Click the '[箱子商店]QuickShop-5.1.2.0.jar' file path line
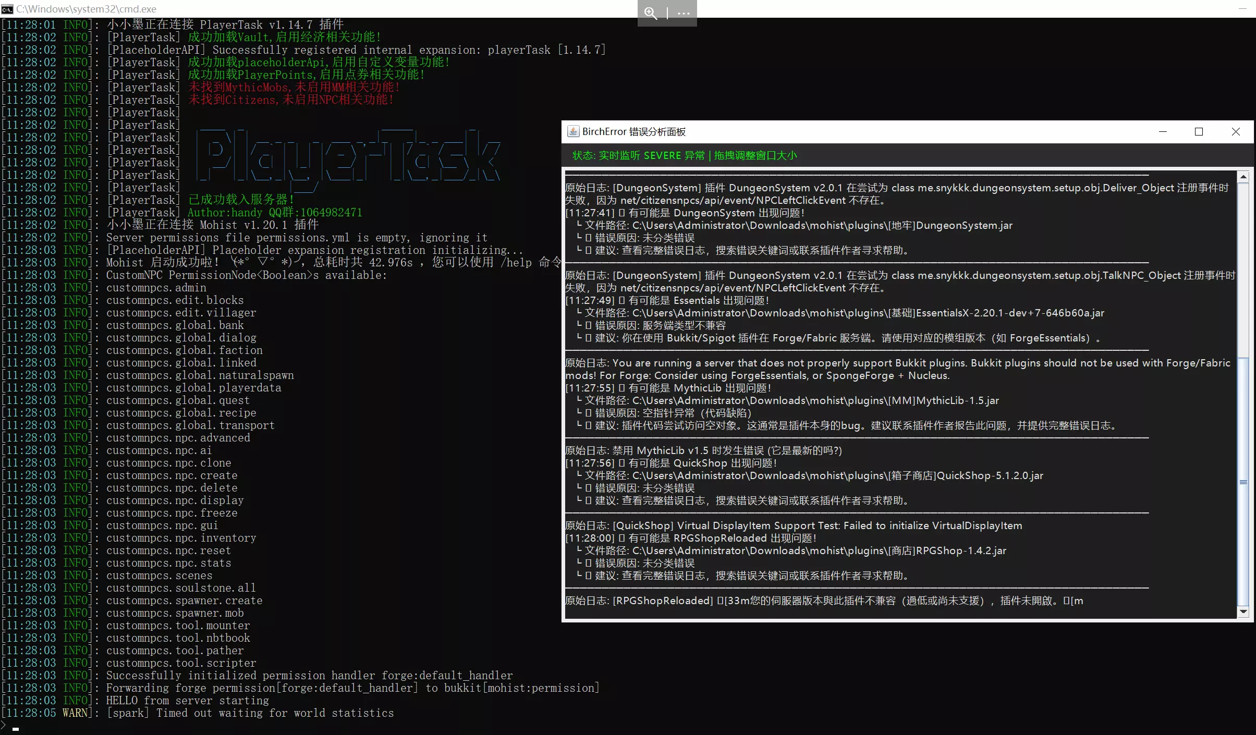 (810, 475)
